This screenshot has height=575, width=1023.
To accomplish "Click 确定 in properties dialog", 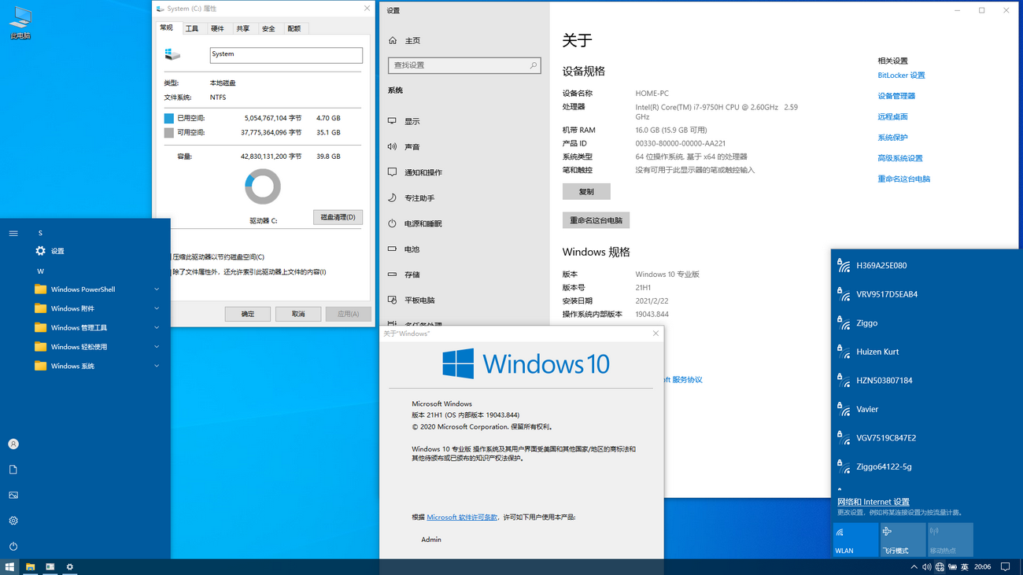I will coord(248,314).
